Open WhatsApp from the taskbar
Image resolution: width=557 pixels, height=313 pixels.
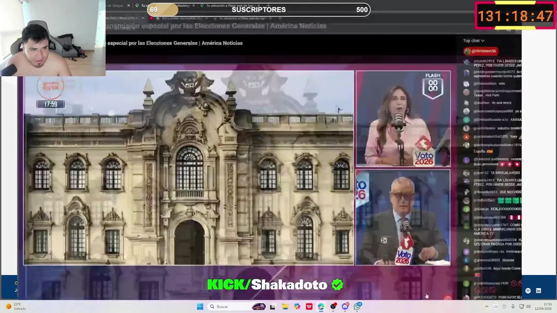coord(358,306)
